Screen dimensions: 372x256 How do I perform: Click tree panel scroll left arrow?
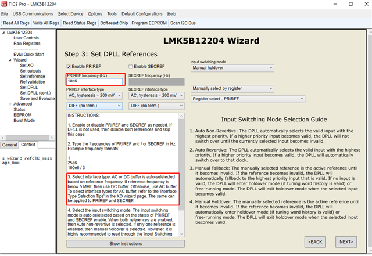pyautogui.click(x=3, y=138)
